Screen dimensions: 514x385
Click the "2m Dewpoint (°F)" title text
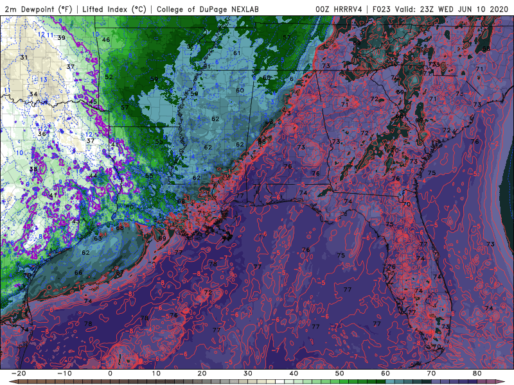click(39, 9)
